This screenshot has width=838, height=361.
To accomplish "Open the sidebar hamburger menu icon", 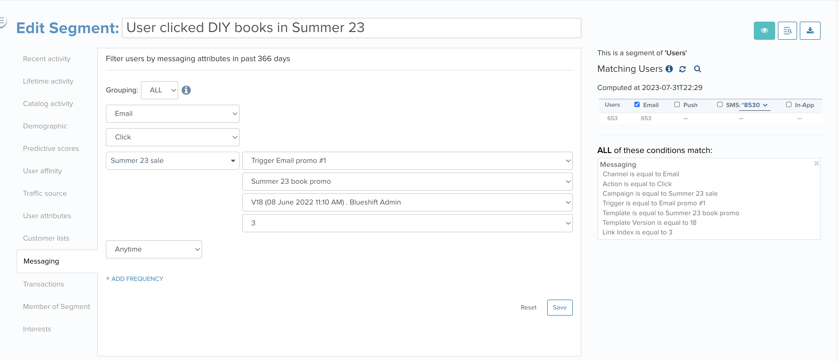I will (x=3, y=19).
